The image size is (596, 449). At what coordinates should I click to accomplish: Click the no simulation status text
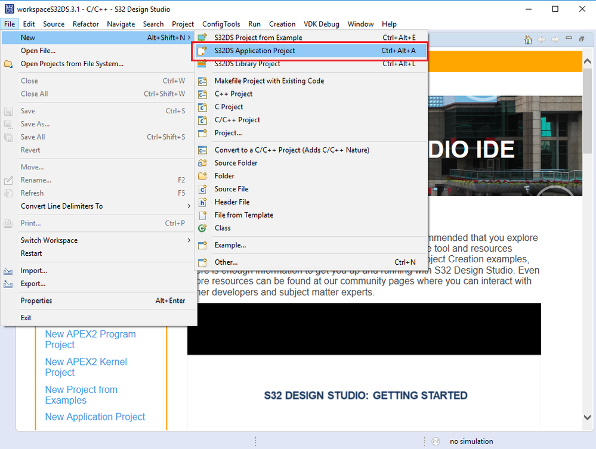(x=471, y=441)
